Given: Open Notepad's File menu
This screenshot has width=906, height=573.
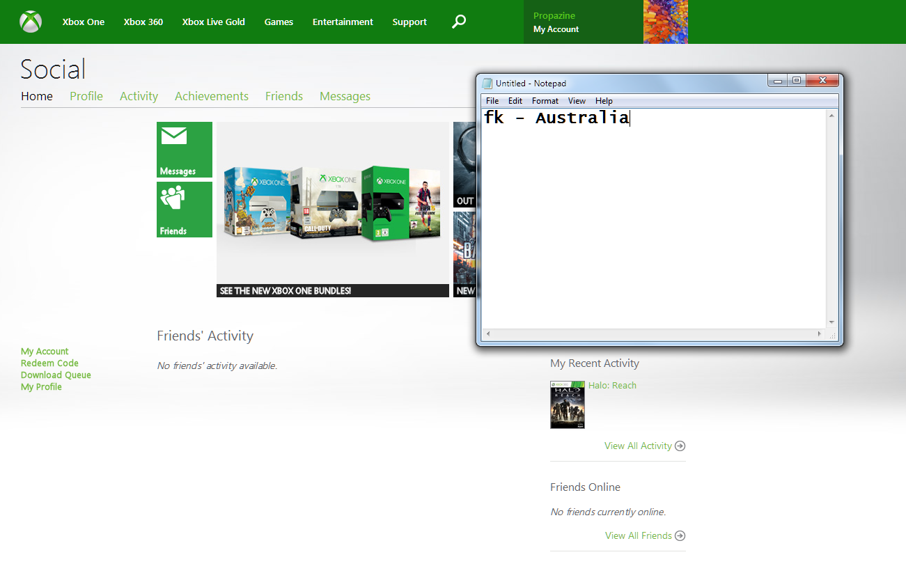Looking at the screenshot, I should [492, 101].
